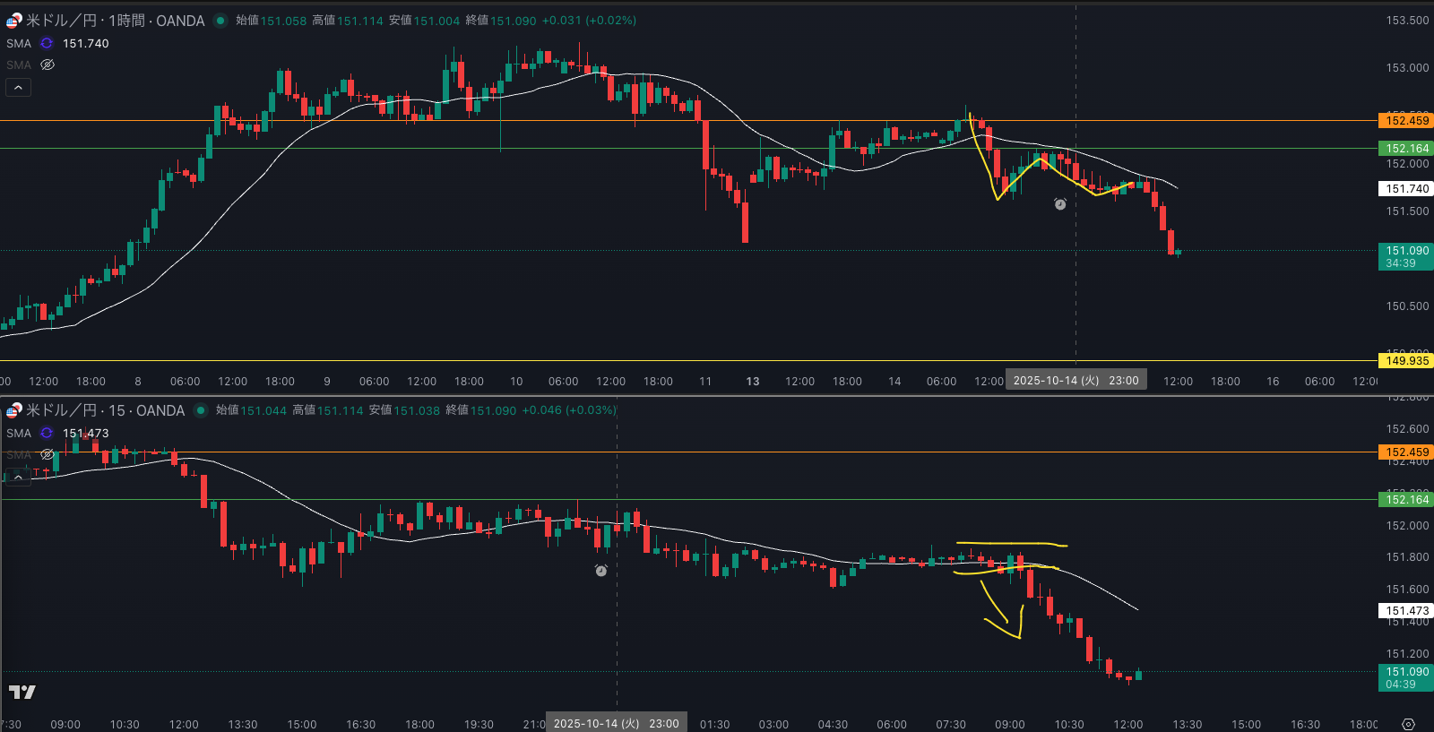Click the 149.935 yellow price level label

click(x=1406, y=361)
